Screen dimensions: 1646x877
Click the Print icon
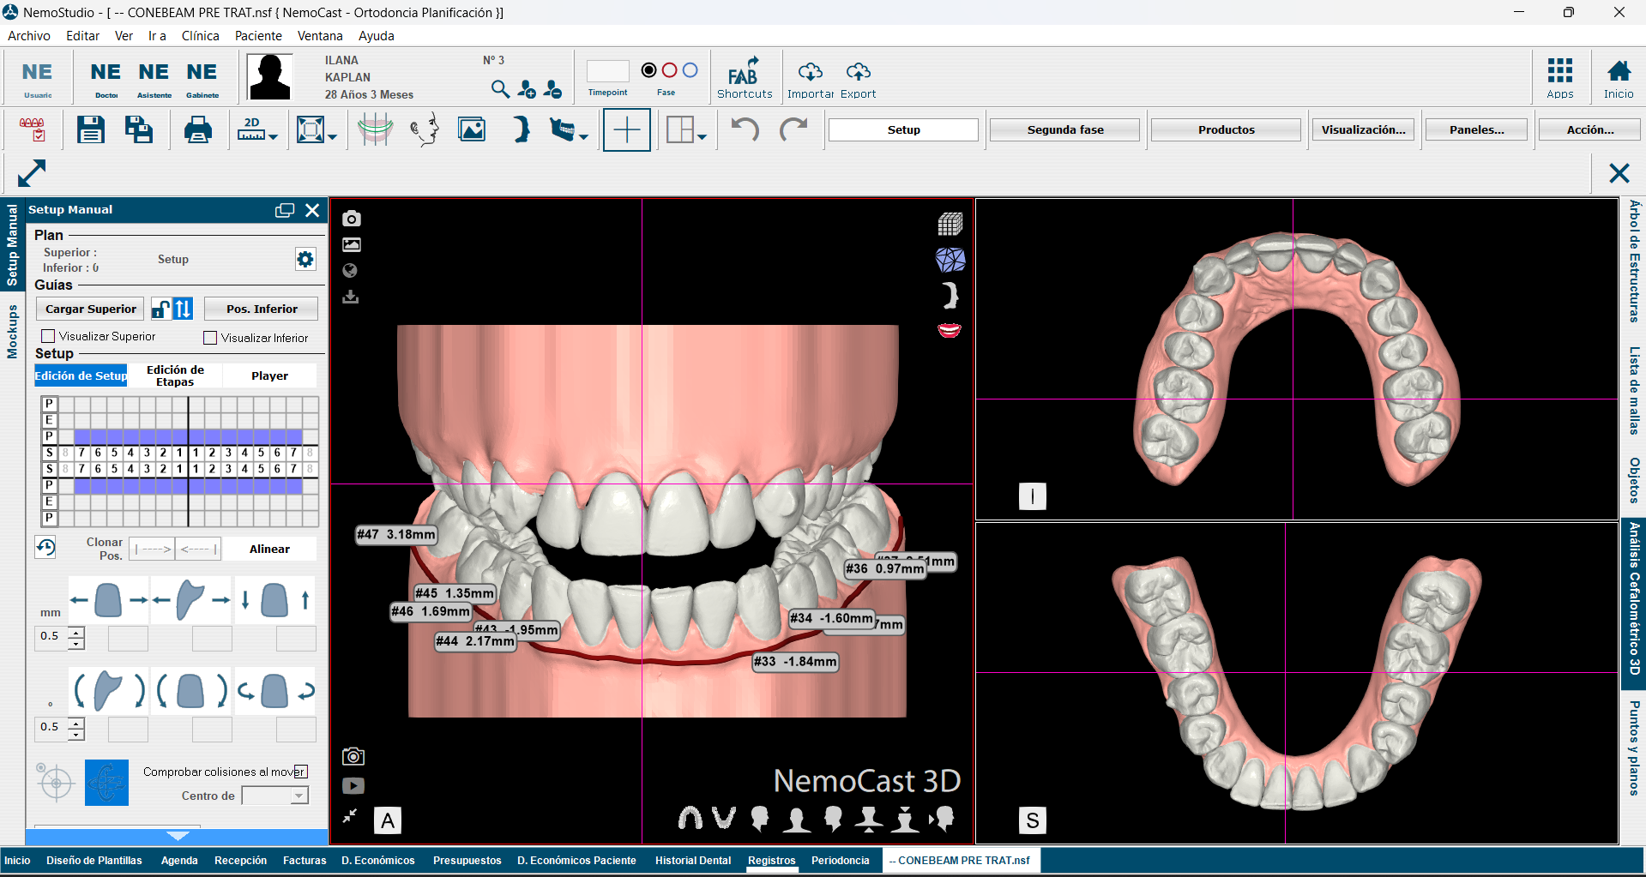click(x=198, y=130)
